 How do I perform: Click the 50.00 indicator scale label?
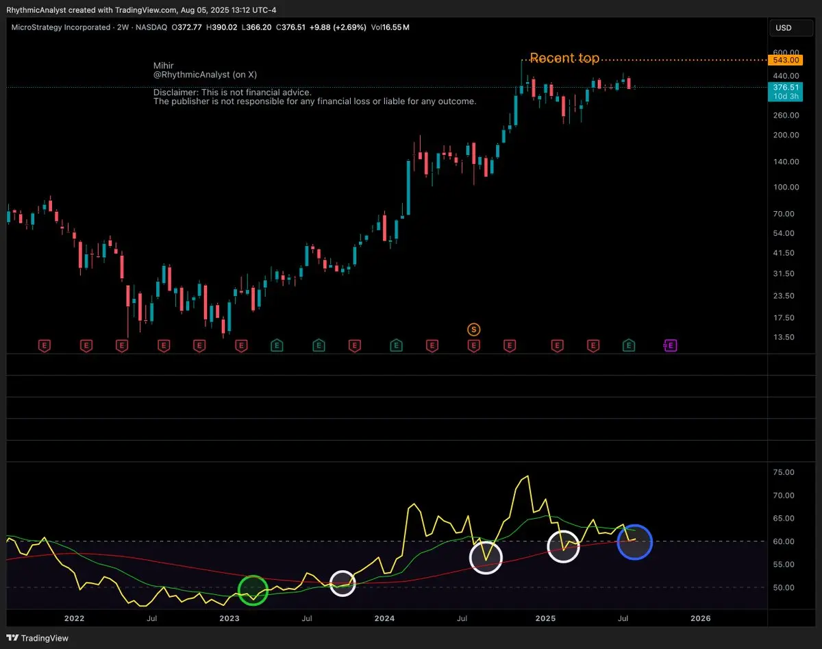coord(784,587)
